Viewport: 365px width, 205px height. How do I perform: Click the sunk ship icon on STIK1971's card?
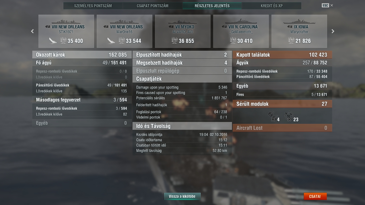(x=53, y=41)
